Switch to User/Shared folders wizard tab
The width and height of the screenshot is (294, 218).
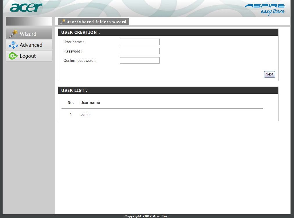pyautogui.click(x=96, y=22)
